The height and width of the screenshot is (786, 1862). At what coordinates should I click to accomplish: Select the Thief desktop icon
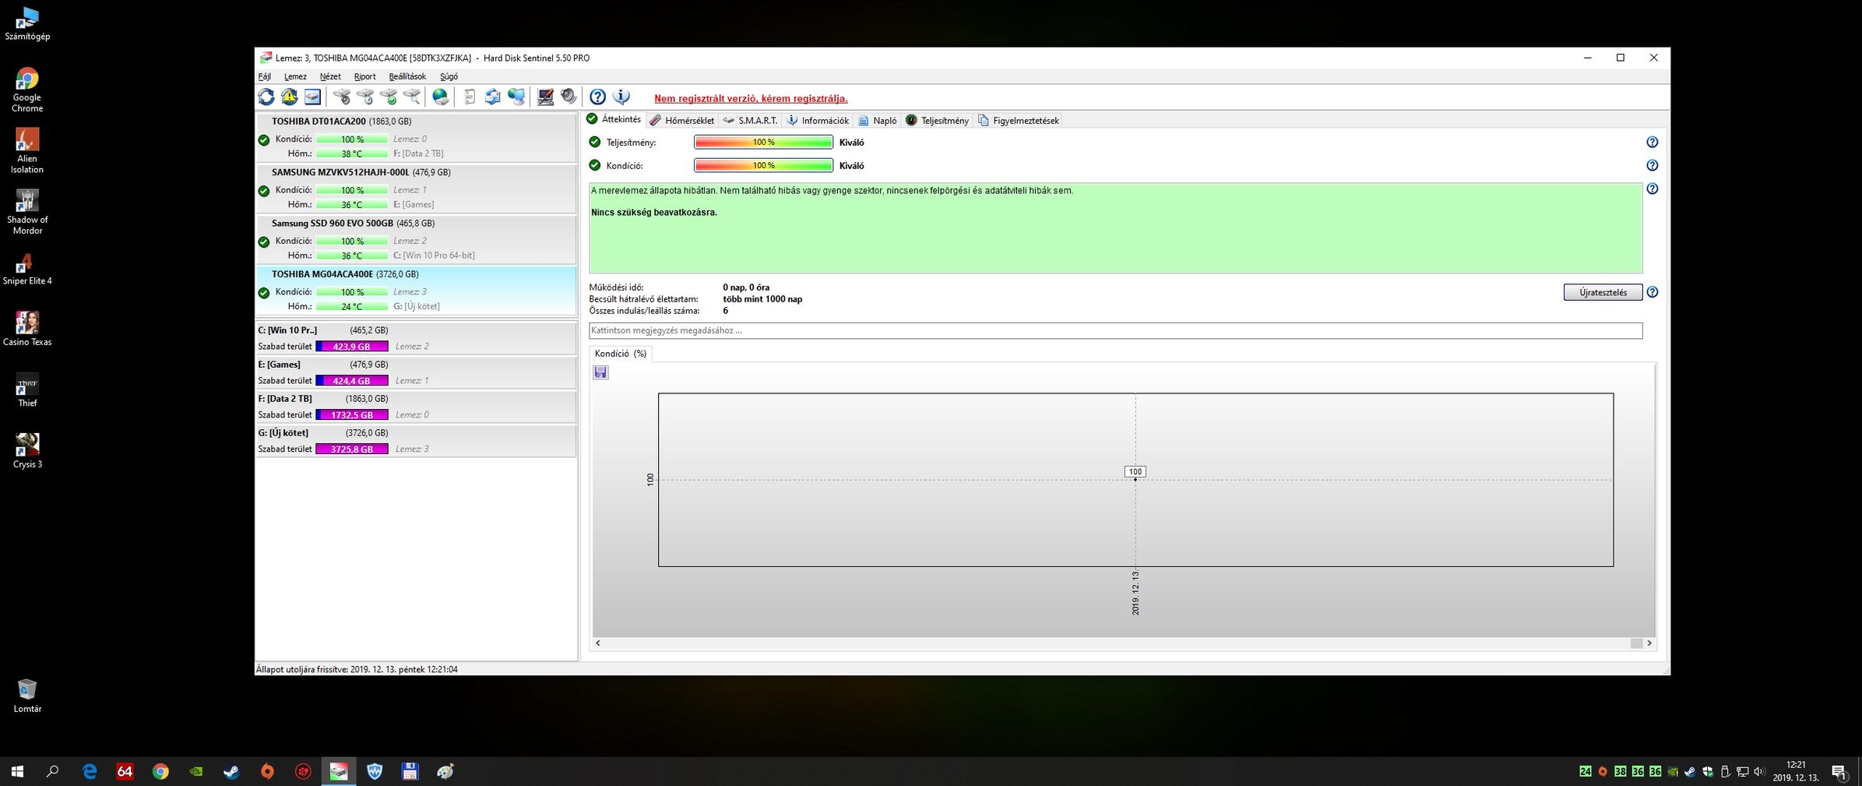click(27, 390)
